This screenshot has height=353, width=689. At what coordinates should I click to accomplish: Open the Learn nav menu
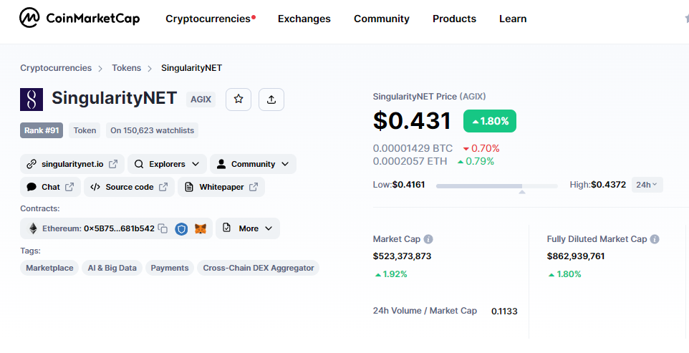tap(513, 19)
